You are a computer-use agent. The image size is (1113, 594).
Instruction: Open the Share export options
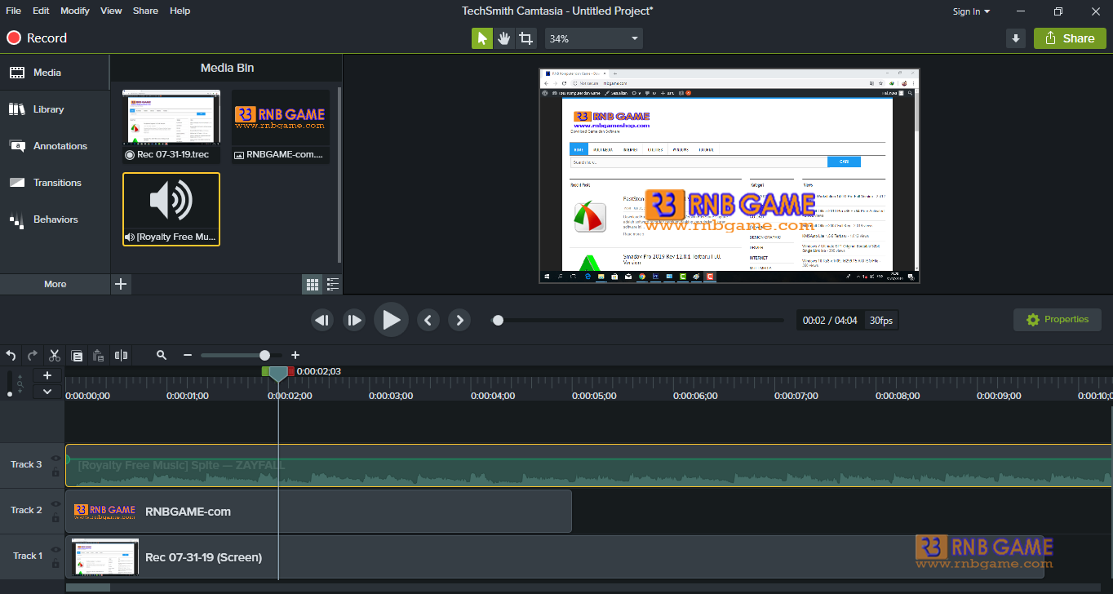coord(1070,38)
